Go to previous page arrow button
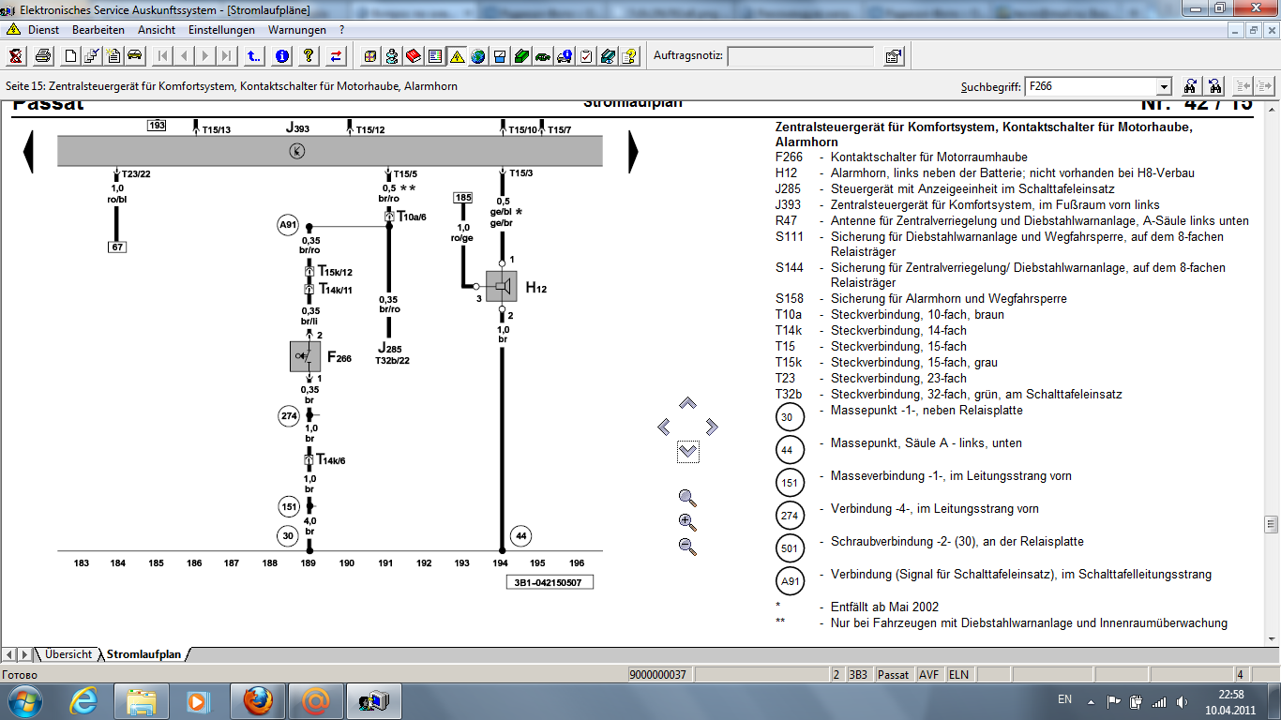Screen dimensions: 1281x720 tap(185, 56)
